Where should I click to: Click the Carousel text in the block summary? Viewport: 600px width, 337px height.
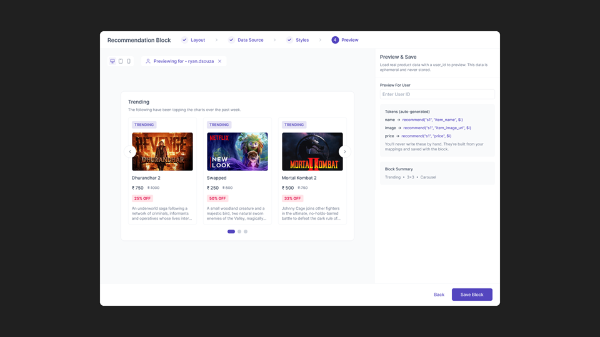428,177
